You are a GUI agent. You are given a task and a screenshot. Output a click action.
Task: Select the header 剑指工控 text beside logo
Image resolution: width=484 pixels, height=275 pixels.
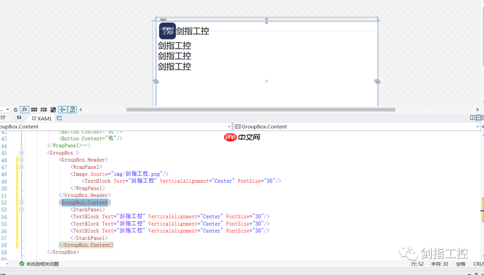pyautogui.click(x=193, y=31)
